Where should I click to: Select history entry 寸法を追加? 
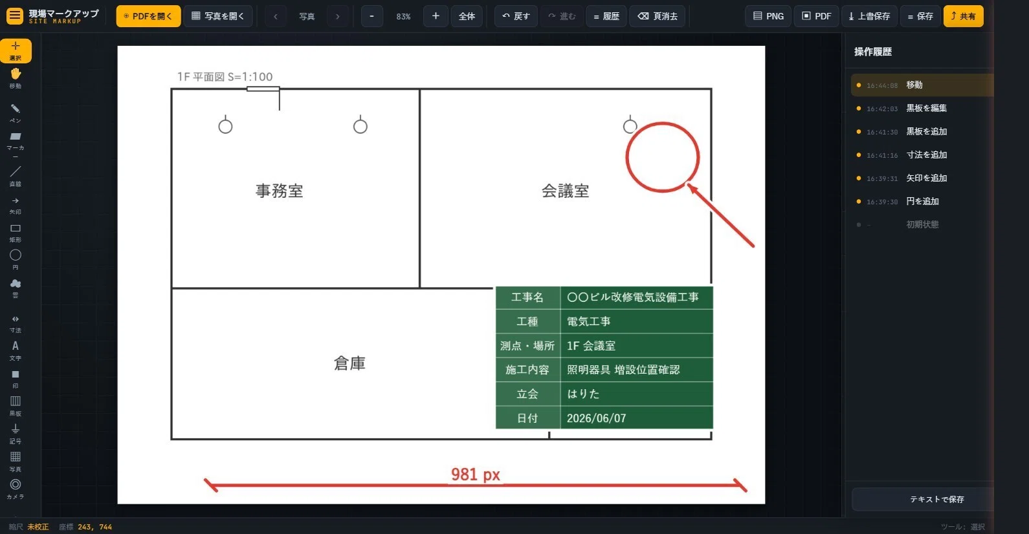click(x=922, y=155)
